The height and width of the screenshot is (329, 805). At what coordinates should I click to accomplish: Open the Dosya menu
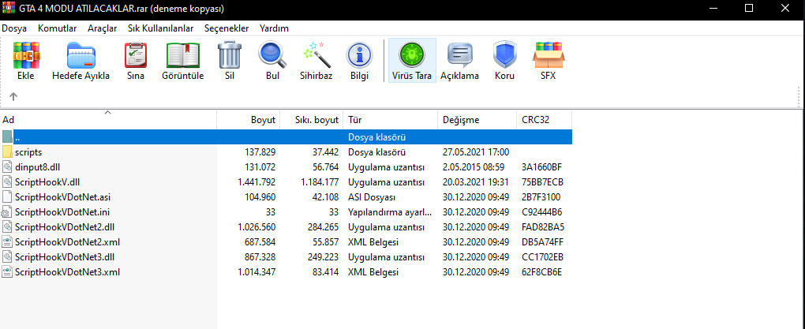14,28
